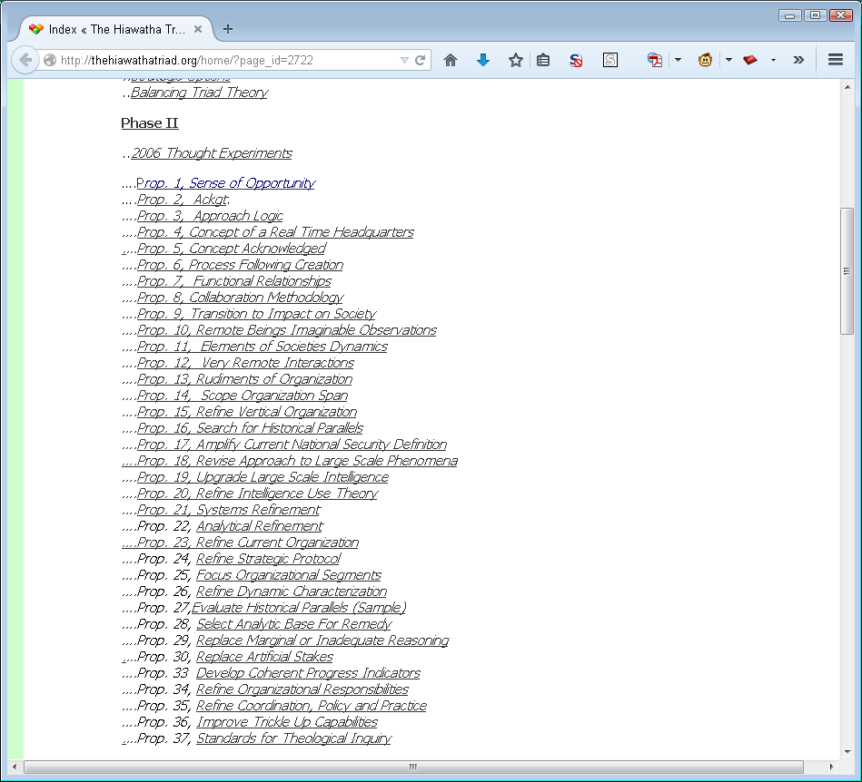This screenshot has width=862, height=782.
Task: Click the boxed S extension icon
Action: [x=610, y=60]
